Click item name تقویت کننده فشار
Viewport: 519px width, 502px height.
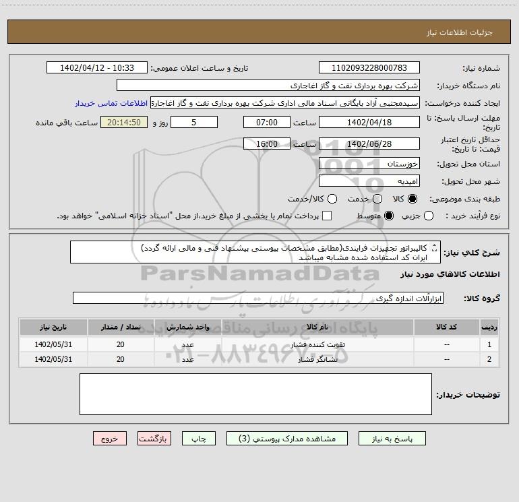coord(317,344)
